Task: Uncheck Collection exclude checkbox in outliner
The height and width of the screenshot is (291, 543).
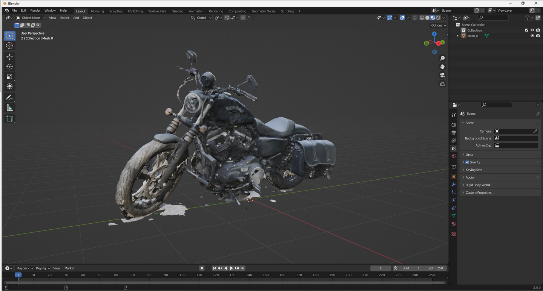Action: tap(527, 30)
